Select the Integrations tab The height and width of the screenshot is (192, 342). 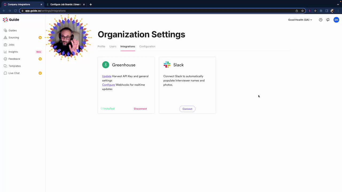coord(128,46)
